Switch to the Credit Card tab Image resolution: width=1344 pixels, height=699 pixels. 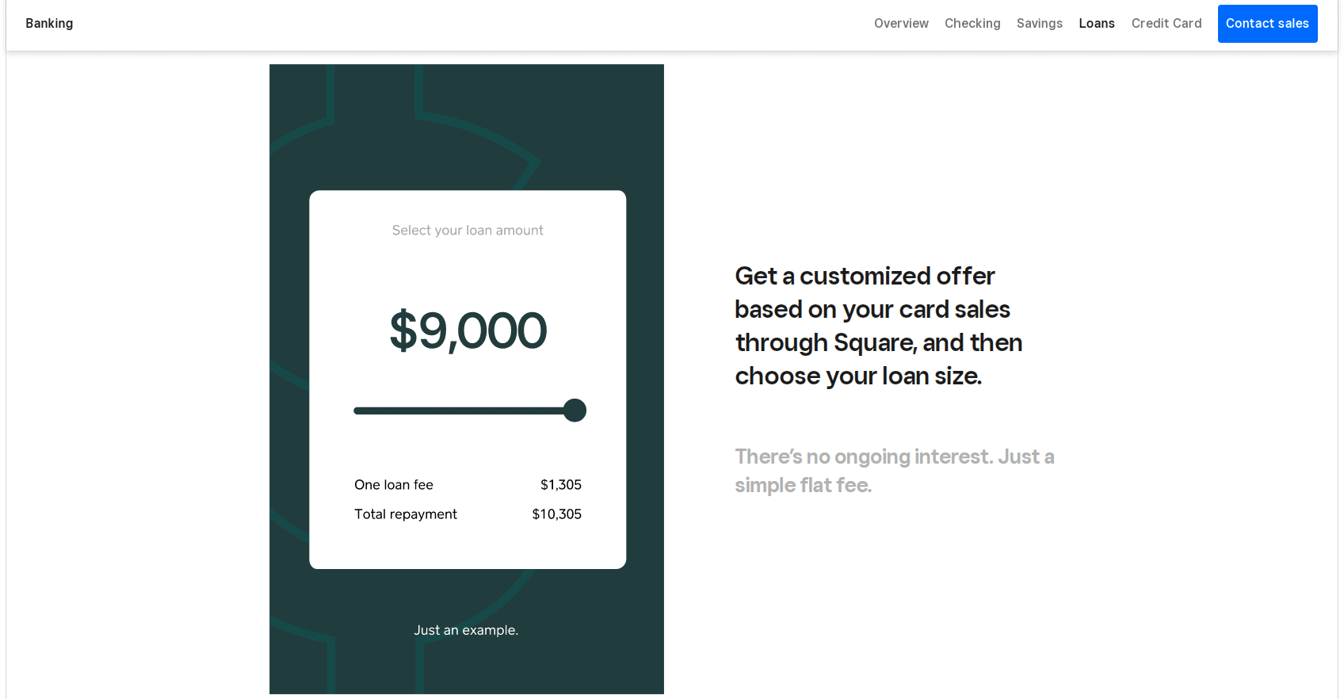1166,23
